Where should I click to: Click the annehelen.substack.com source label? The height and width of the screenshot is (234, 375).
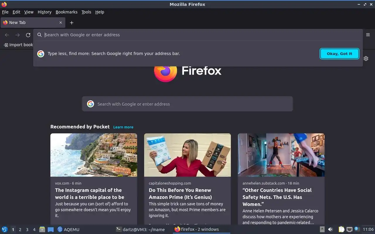click(264, 183)
